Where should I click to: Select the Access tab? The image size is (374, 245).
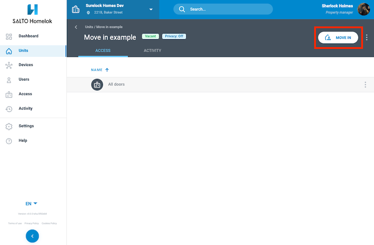103,51
